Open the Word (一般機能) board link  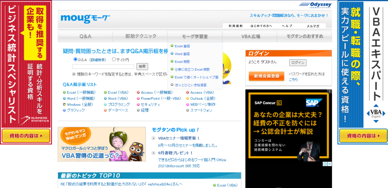tap(81, 98)
